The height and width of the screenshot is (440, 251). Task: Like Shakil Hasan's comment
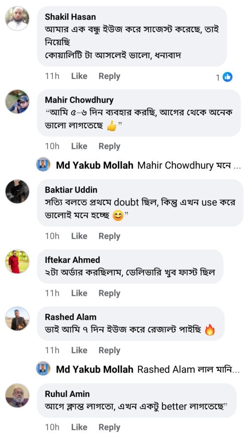pyautogui.click(x=79, y=76)
